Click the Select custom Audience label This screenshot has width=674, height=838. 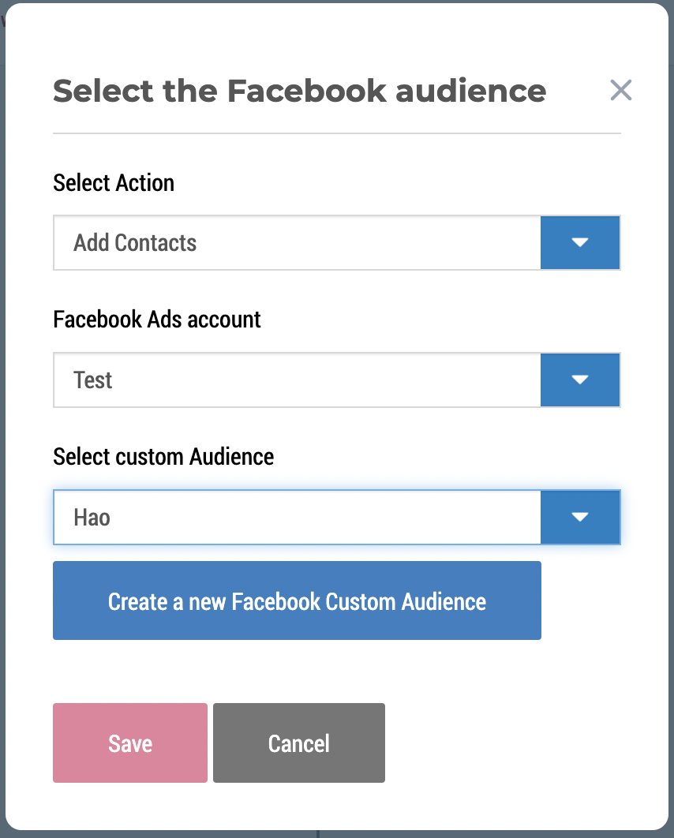(x=163, y=457)
